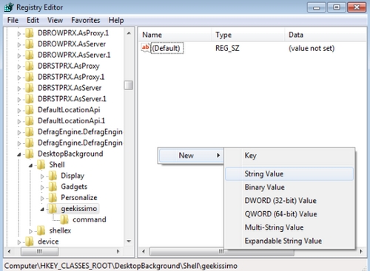Select the DBRSTPRX.AsServer folder icon
Image resolution: width=370 pixels, height=271 pixels.
[x=30, y=88]
